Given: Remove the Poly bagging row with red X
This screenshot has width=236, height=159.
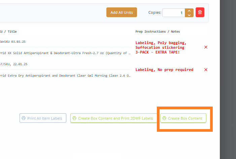Looking at the screenshot, I should (206, 47).
